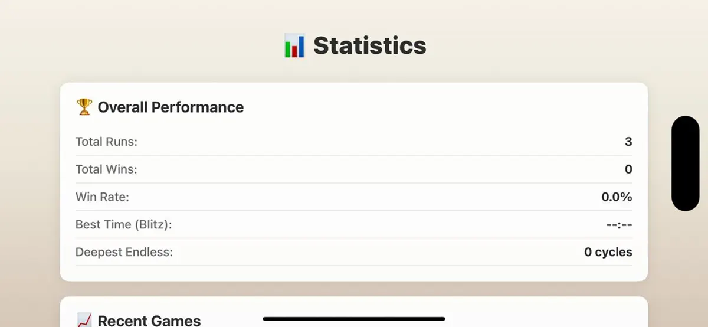Click the bar chart icon beside Statistics
Screen dimensions: 708x327
[x=294, y=45]
